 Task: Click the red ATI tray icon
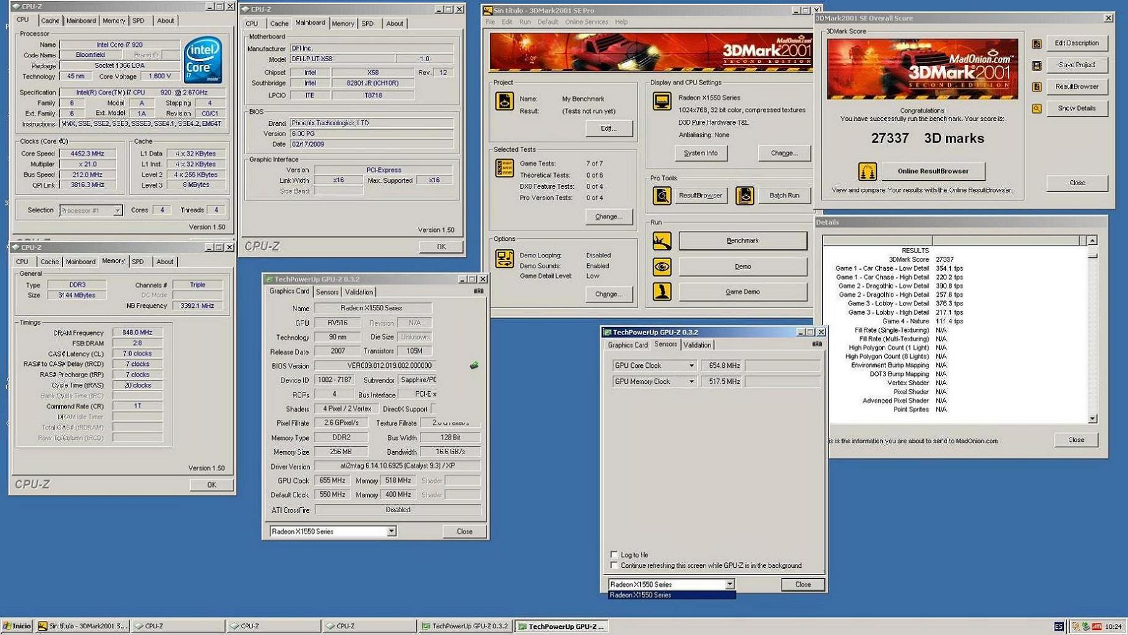(x=1097, y=626)
